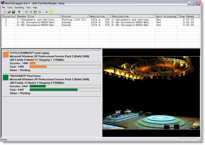Open the Rendering menu
205x145 pixels.
(19, 8)
